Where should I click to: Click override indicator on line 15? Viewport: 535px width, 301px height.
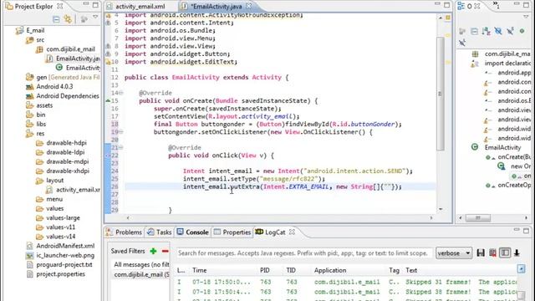click(108, 100)
